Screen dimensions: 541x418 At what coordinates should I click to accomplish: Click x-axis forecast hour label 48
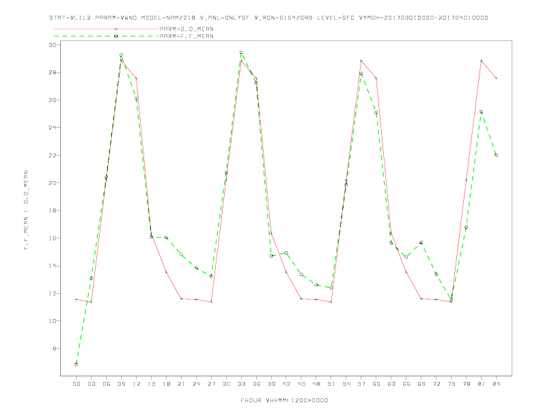(316, 384)
